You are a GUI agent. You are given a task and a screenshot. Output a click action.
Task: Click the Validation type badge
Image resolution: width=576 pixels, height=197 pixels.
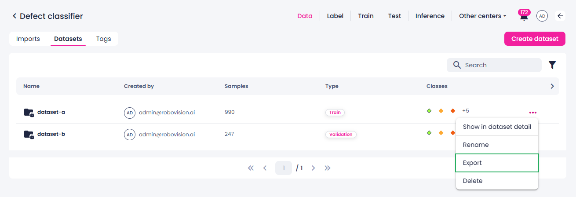click(x=341, y=135)
